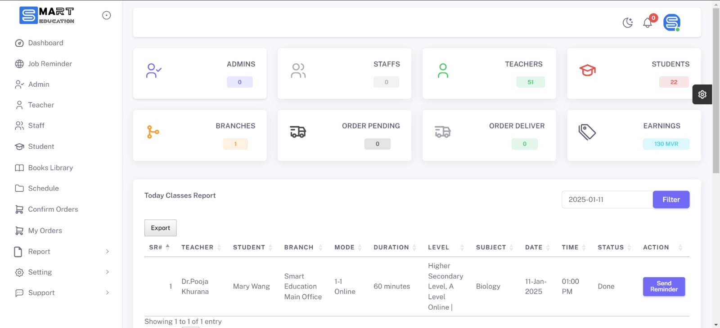The width and height of the screenshot is (720, 328).
Task: Expand the Report menu
Action: pos(62,252)
